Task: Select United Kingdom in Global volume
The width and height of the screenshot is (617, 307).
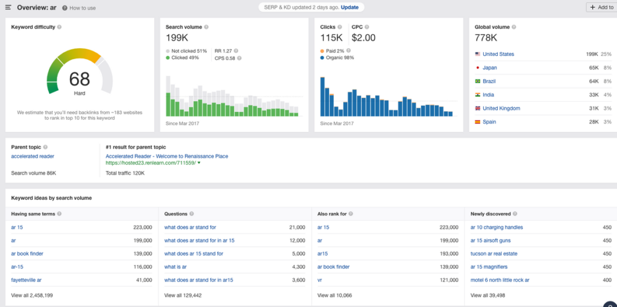Action: click(501, 108)
